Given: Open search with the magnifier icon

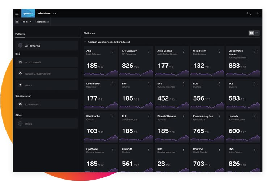Looking at the screenshot, I should (x=249, y=13).
